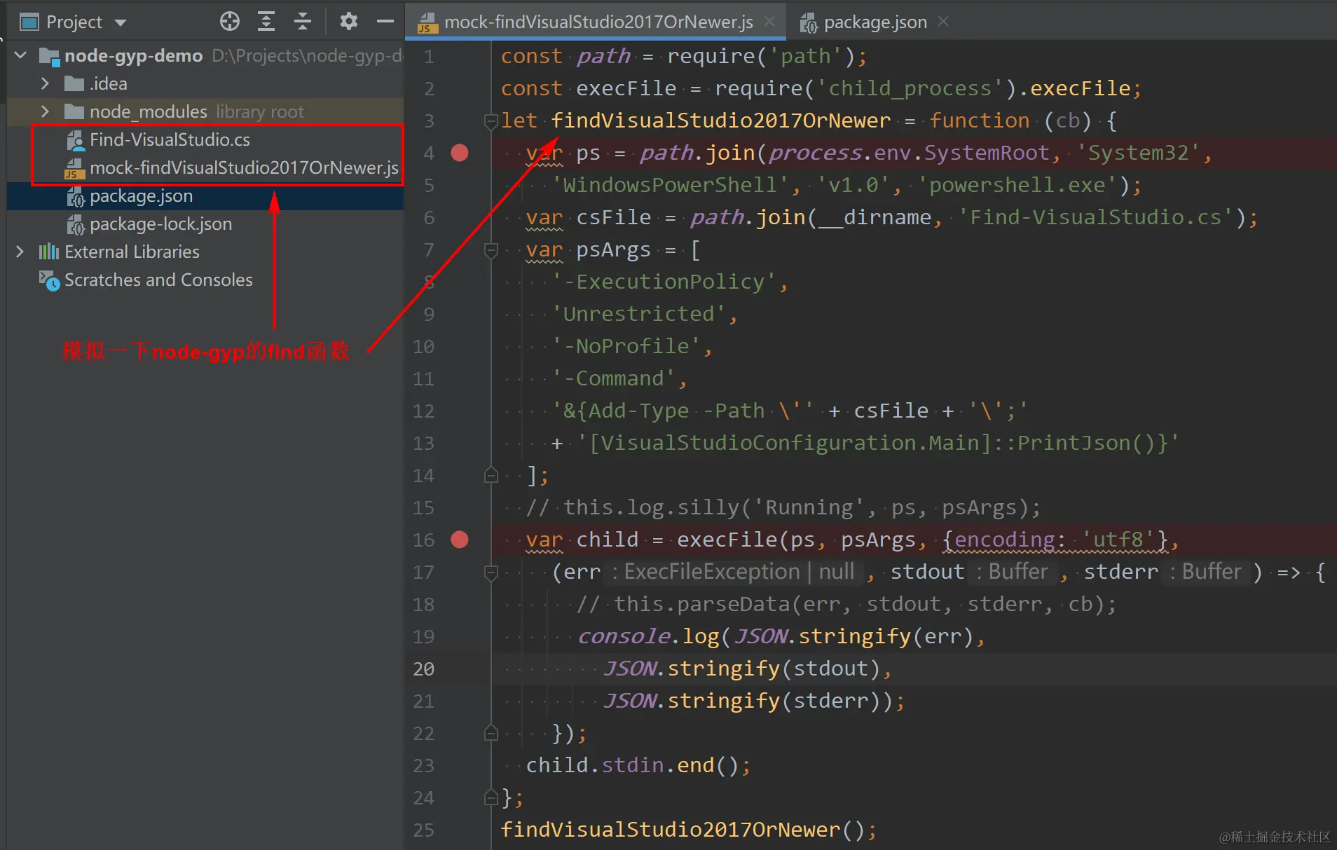The height and width of the screenshot is (850, 1337).
Task: Click line number 25 in the gutter
Action: coord(423,830)
